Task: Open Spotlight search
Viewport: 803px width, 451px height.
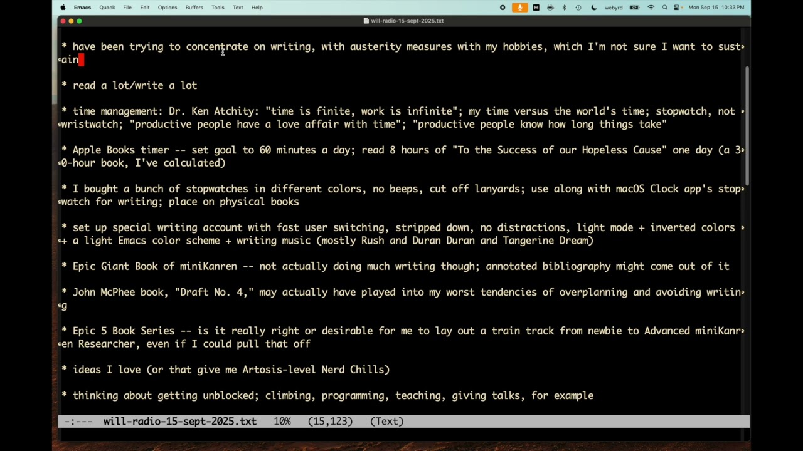Action: [665, 8]
